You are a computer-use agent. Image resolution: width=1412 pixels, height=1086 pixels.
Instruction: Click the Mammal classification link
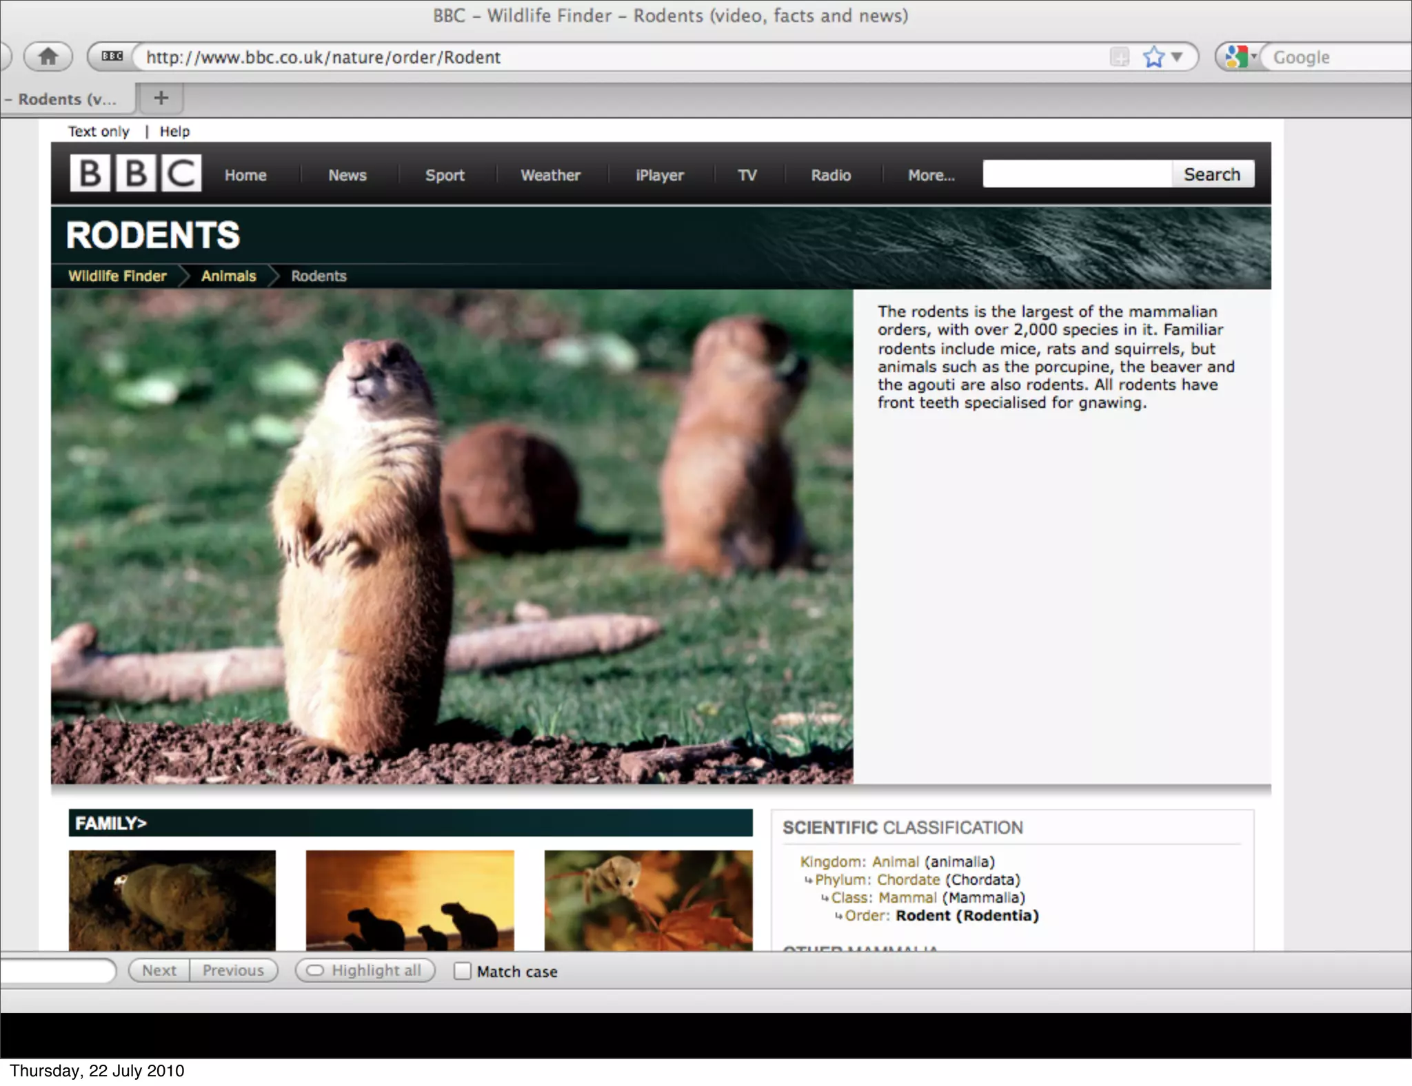coord(907,897)
